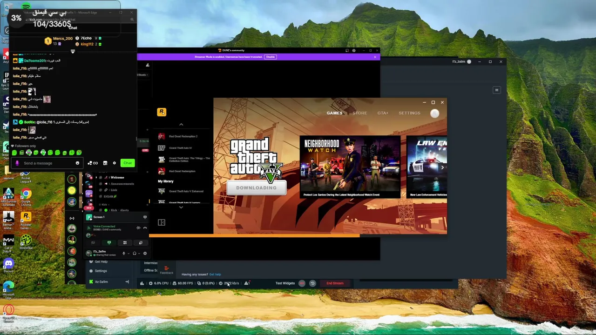
Task: Click the NEW unread messages pill in Discord
Action: tap(88, 208)
